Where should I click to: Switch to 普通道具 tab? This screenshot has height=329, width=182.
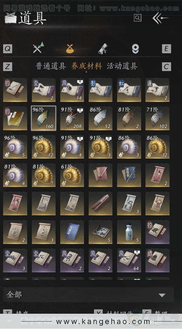pos(51,66)
